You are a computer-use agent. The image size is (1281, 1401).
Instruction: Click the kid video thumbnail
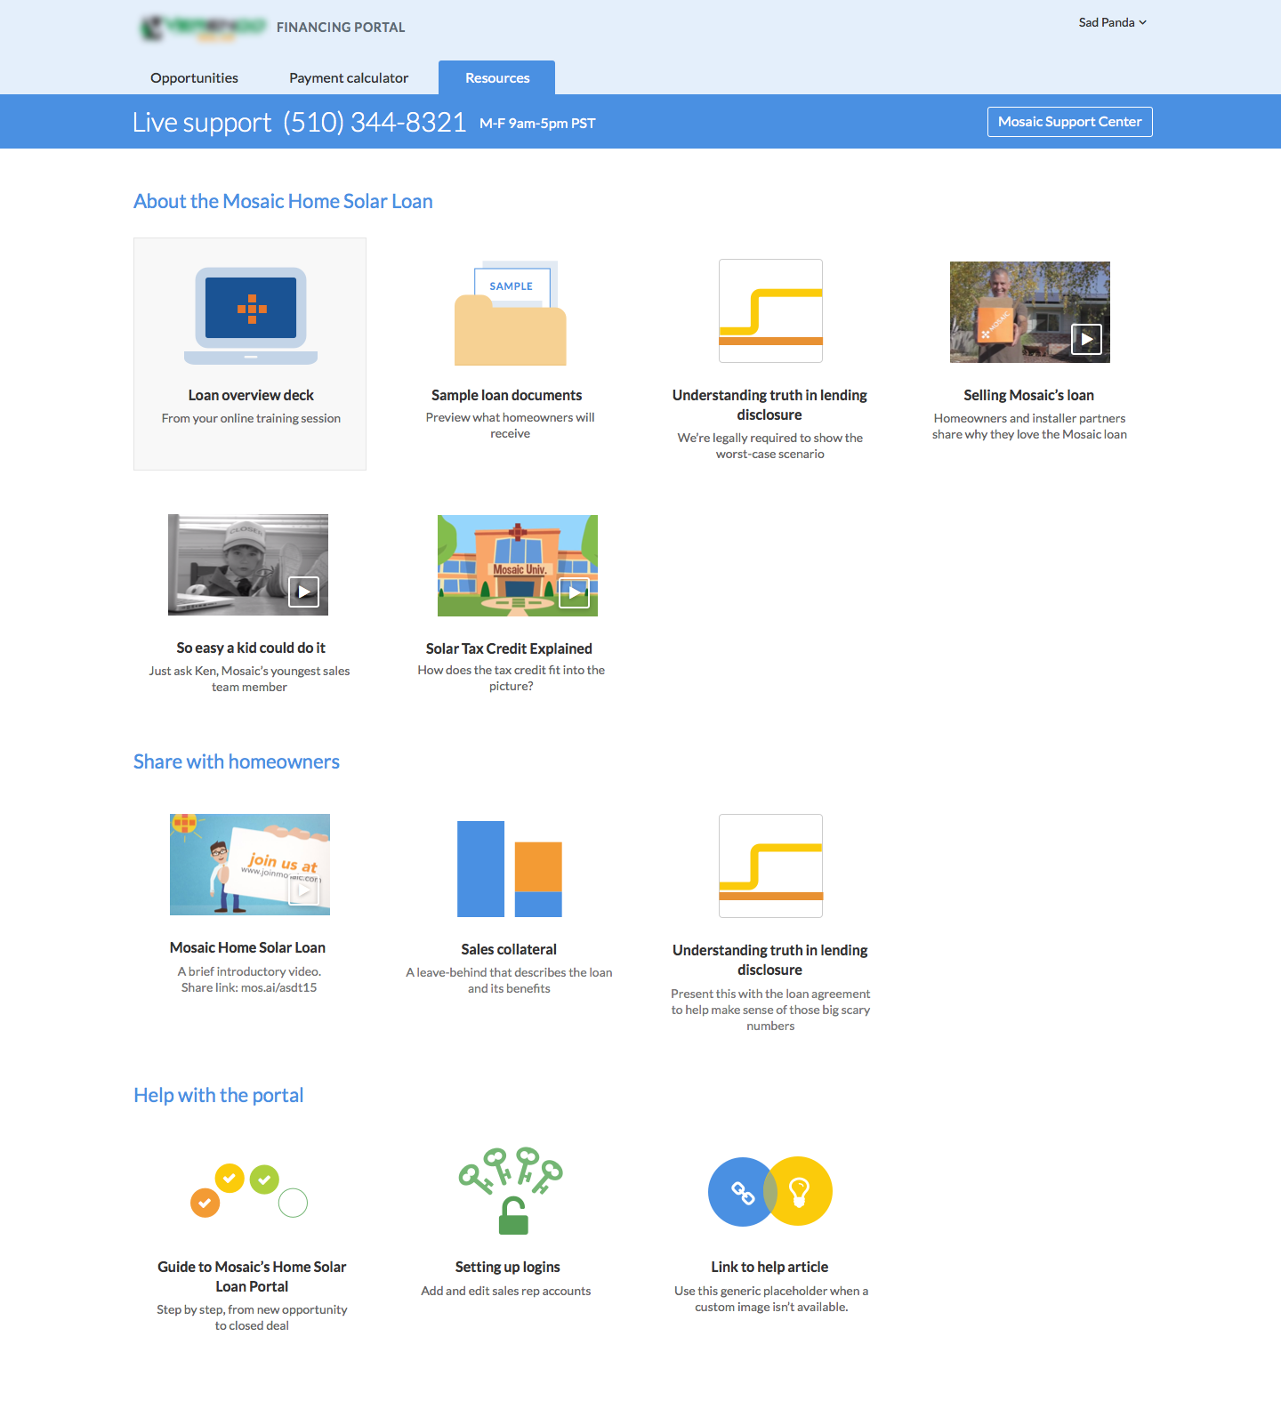[247, 564]
